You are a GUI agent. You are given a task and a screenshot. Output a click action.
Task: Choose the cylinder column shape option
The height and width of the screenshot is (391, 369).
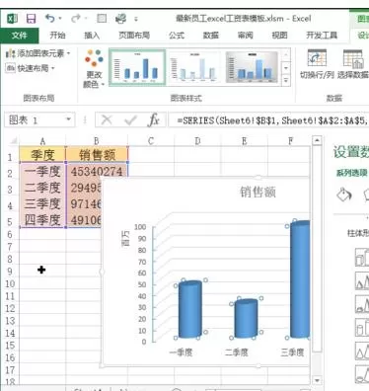click(x=362, y=328)
